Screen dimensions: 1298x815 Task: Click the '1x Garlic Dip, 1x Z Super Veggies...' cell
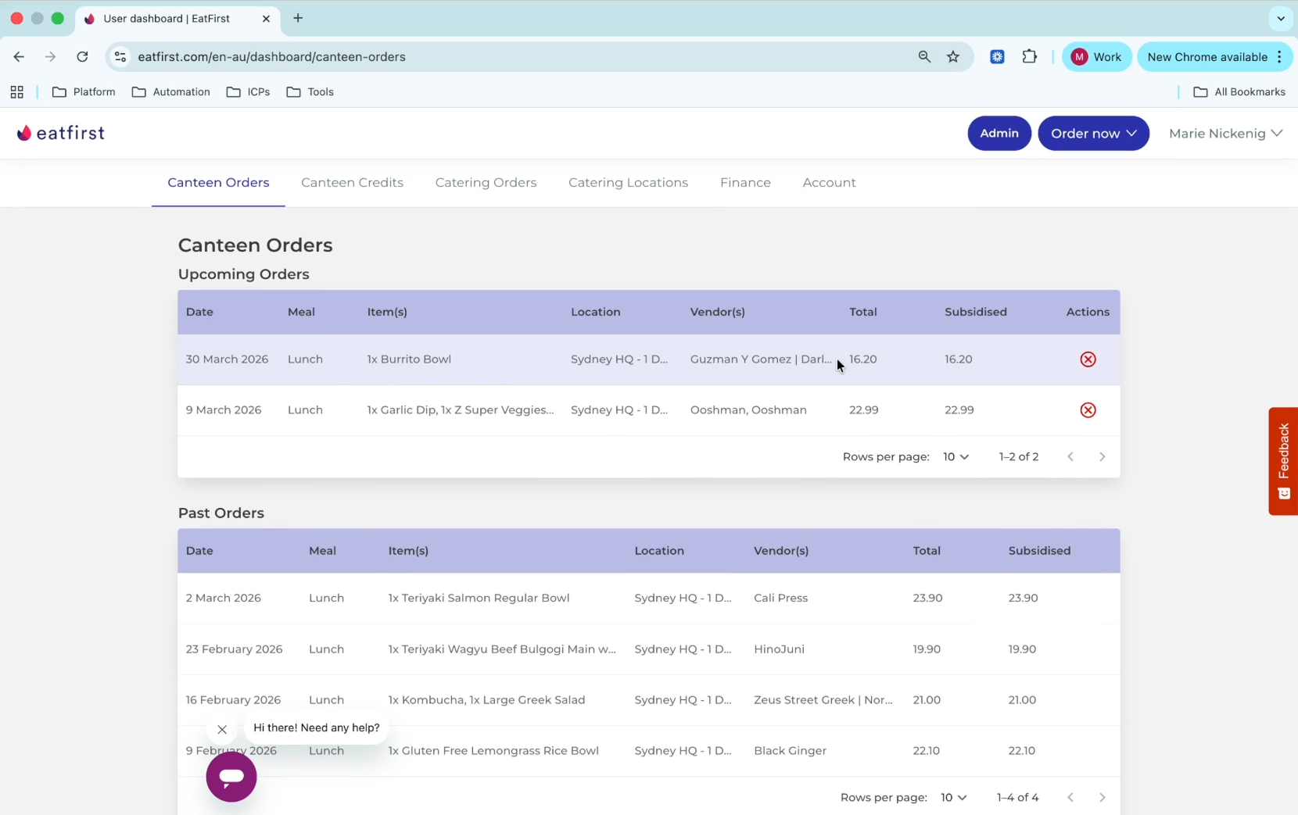tap(461, 410)
